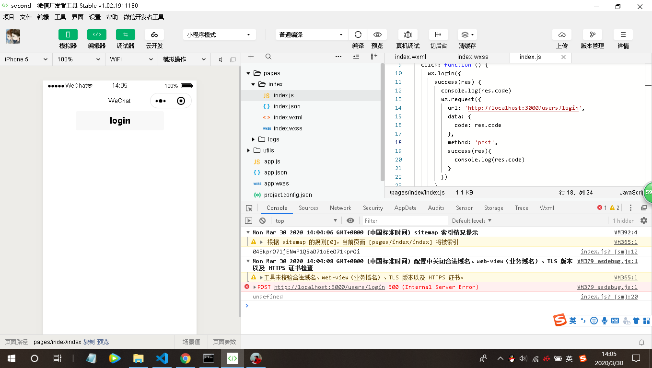Click the 切后台 switch-to-background icon

(438, 34)
